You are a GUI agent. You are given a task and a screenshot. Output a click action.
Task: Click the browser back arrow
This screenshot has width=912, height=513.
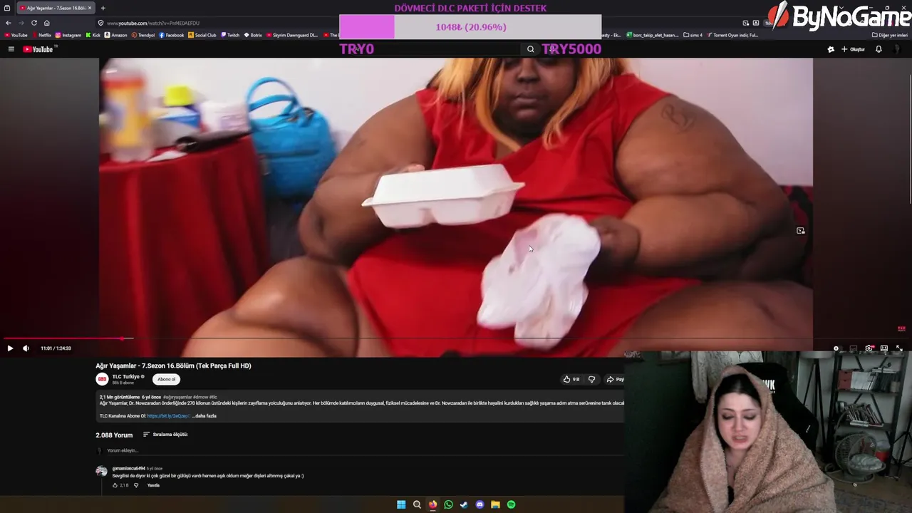(9, 23)
